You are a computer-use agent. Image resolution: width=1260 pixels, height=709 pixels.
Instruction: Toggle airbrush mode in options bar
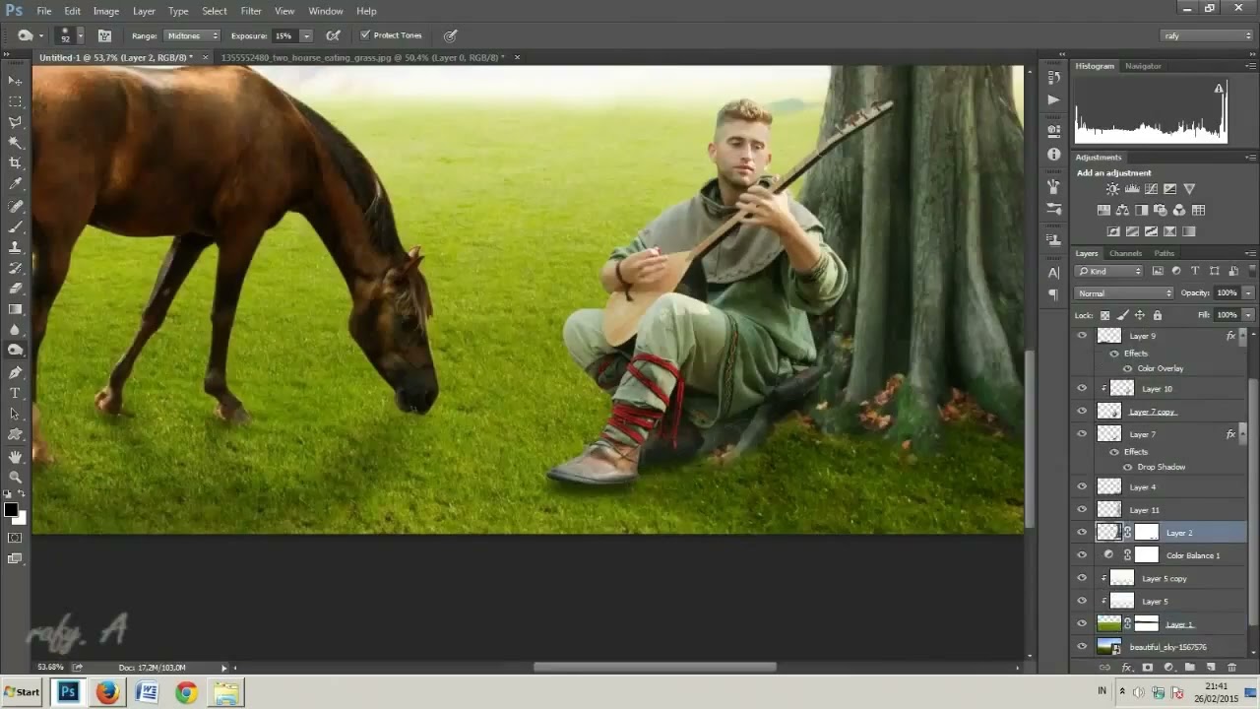(334, 35)
